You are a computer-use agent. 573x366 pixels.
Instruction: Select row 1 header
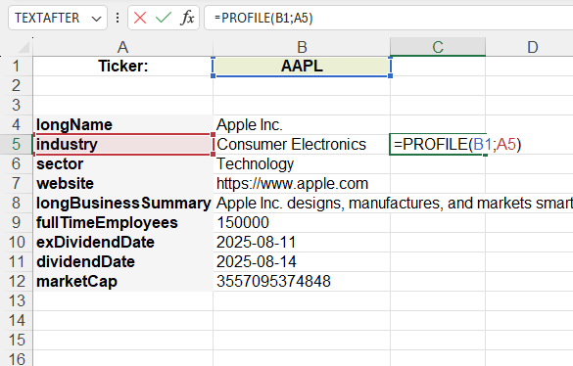click(16, 67)
